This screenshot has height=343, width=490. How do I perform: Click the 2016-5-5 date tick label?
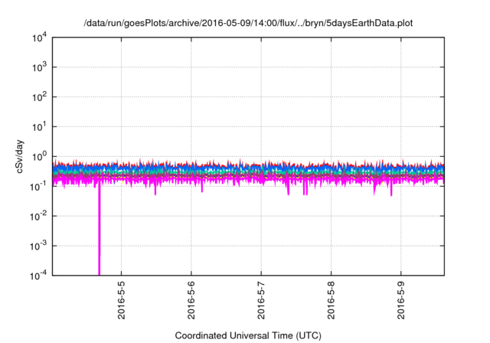(x=121, y=300)
